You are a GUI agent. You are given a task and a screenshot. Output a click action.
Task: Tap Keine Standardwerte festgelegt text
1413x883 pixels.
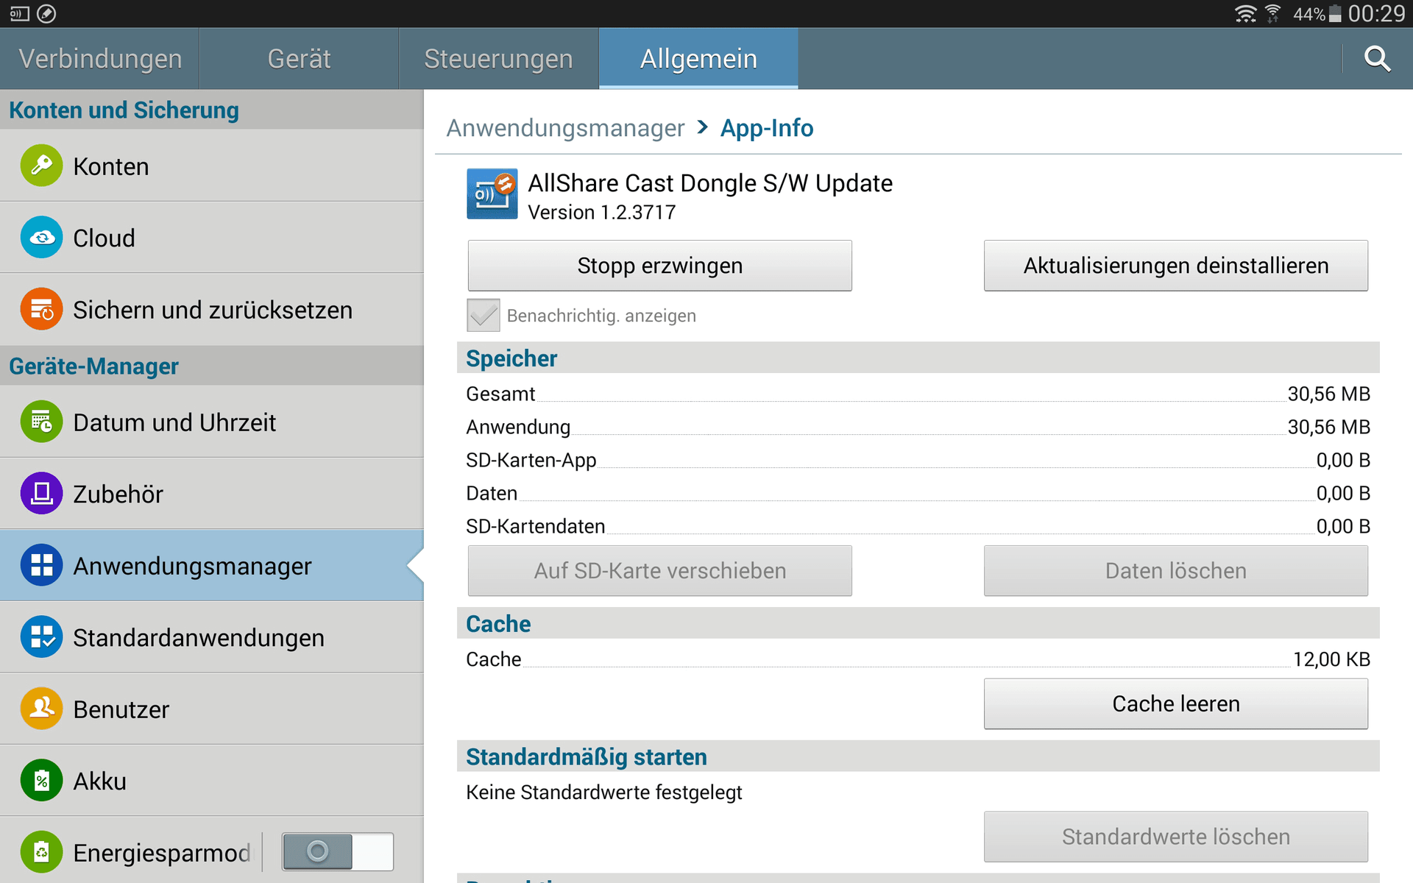coord(604,792)
